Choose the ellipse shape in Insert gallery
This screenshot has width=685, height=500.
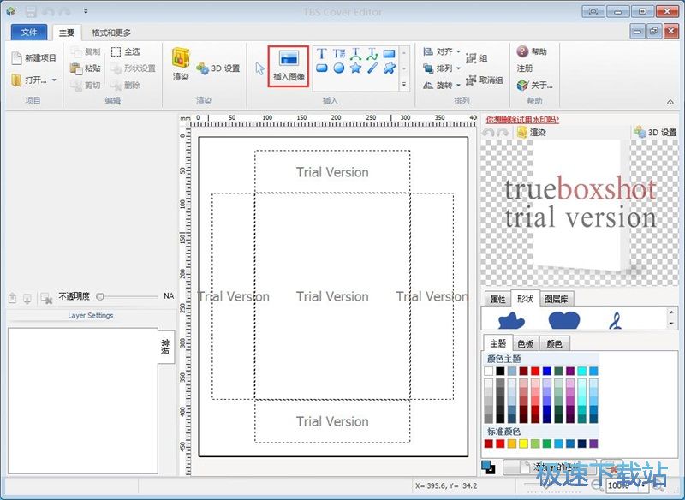pyautogui.click(x=339, y=68)
